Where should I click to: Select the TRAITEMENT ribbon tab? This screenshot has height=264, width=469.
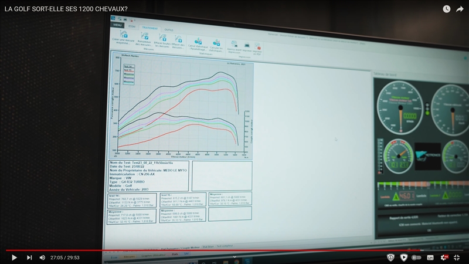click(150, 28)
